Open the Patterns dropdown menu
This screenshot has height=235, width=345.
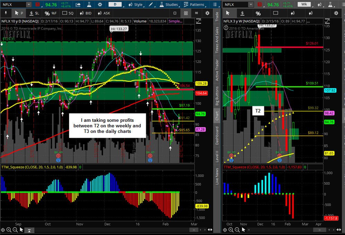pyautogui.click(x=194, y=4)
